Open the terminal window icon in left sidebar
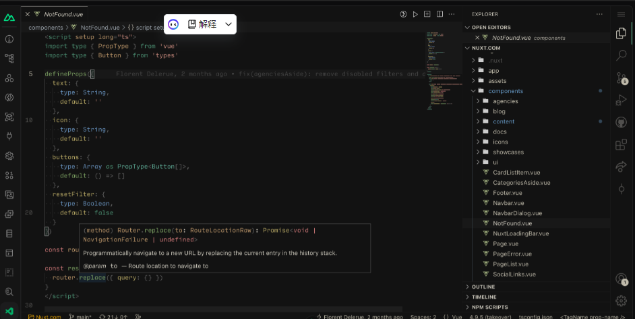Viewport: 635px width, 319px height. 9,253
